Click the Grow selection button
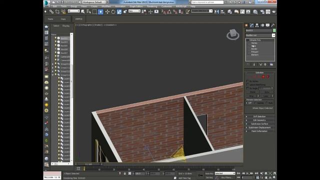Image resolution: width=320 pixels, height=180 pixels. [x=266, y=92]
